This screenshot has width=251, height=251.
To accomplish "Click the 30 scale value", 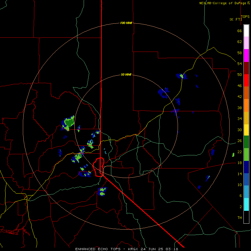I will pos(240,130).
